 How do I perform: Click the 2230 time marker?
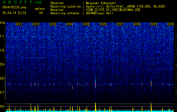[171, 24]
